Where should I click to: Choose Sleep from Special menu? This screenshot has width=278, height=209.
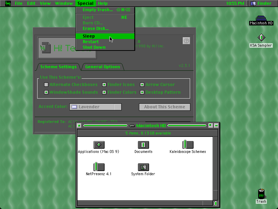pyautogui.click(x=105, y=36)
